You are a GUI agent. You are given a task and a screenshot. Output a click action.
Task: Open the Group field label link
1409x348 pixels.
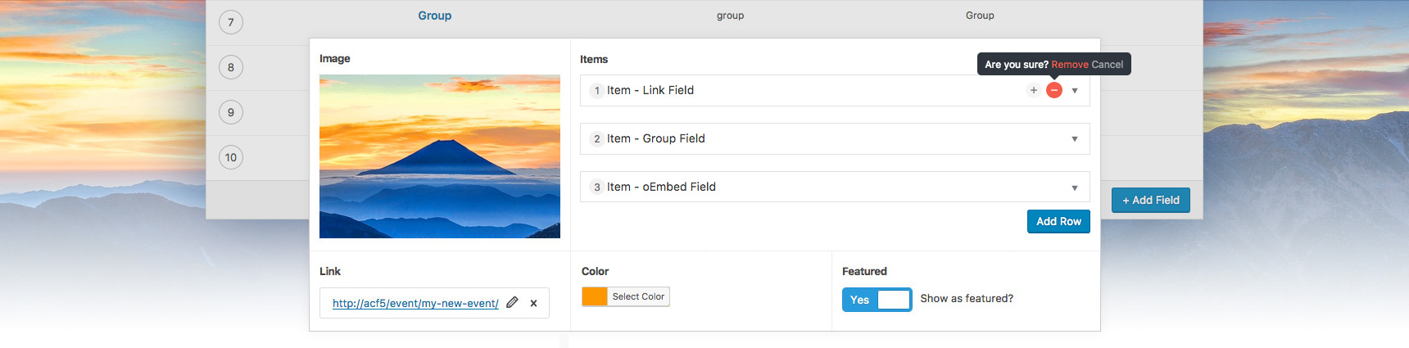click(434, 16)
